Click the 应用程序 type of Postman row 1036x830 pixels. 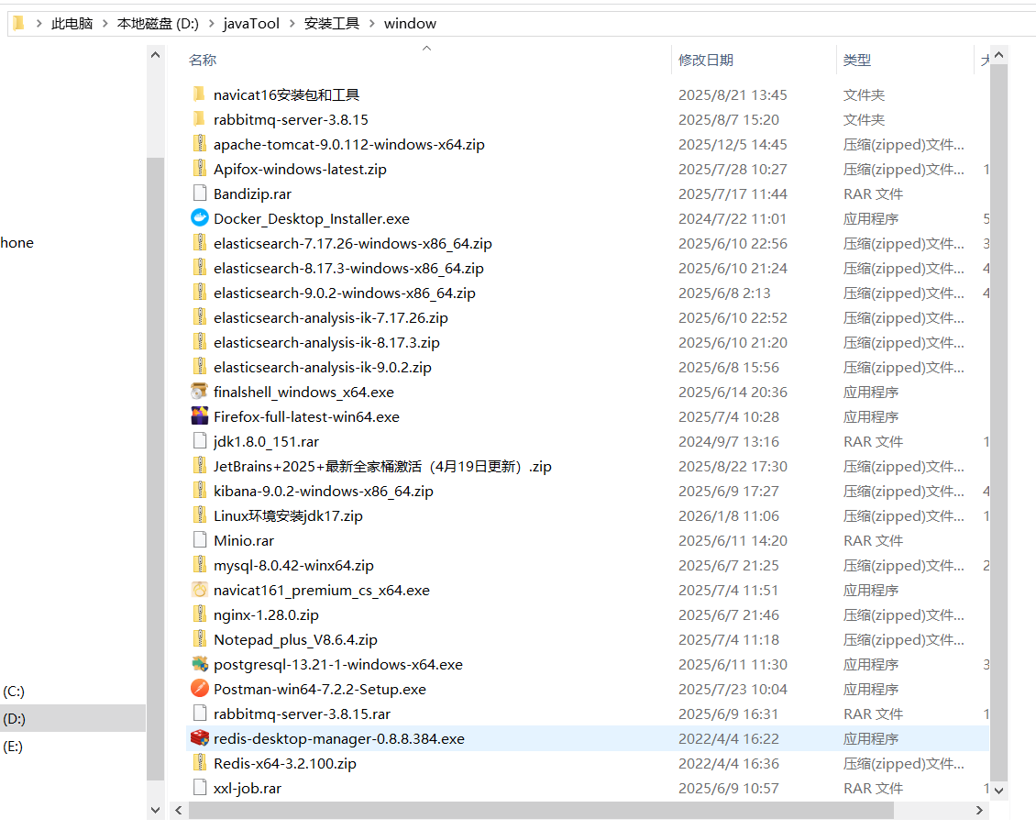870,690
